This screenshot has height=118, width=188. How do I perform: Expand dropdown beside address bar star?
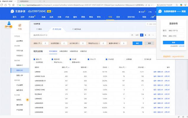[152, 5]
